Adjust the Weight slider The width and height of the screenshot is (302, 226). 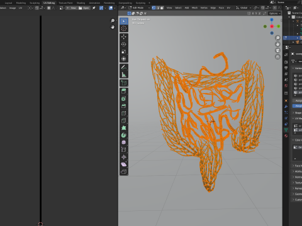[298, 106]
